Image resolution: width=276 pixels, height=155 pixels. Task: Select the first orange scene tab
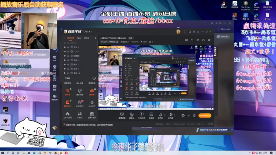coord(71,38)
